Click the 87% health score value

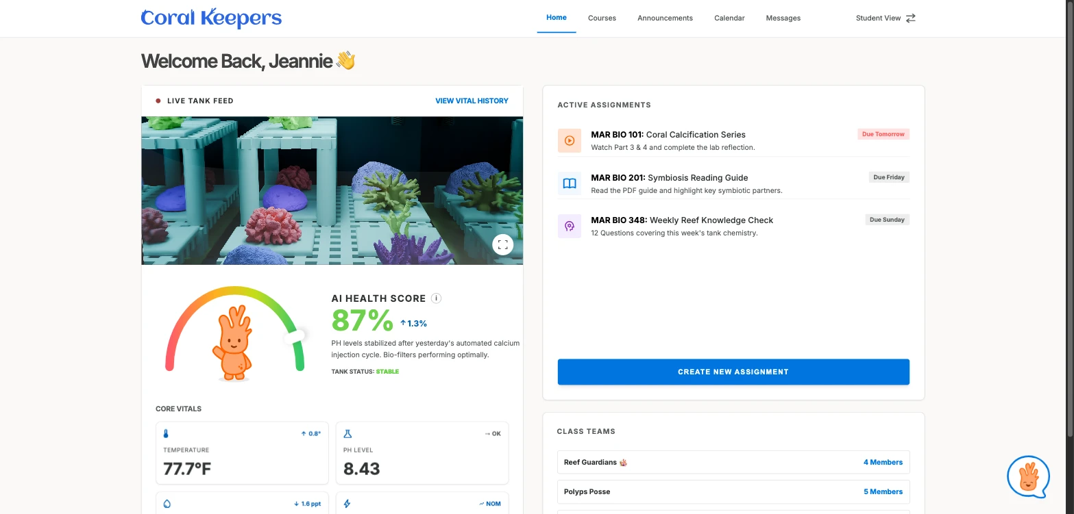[362, 320]
